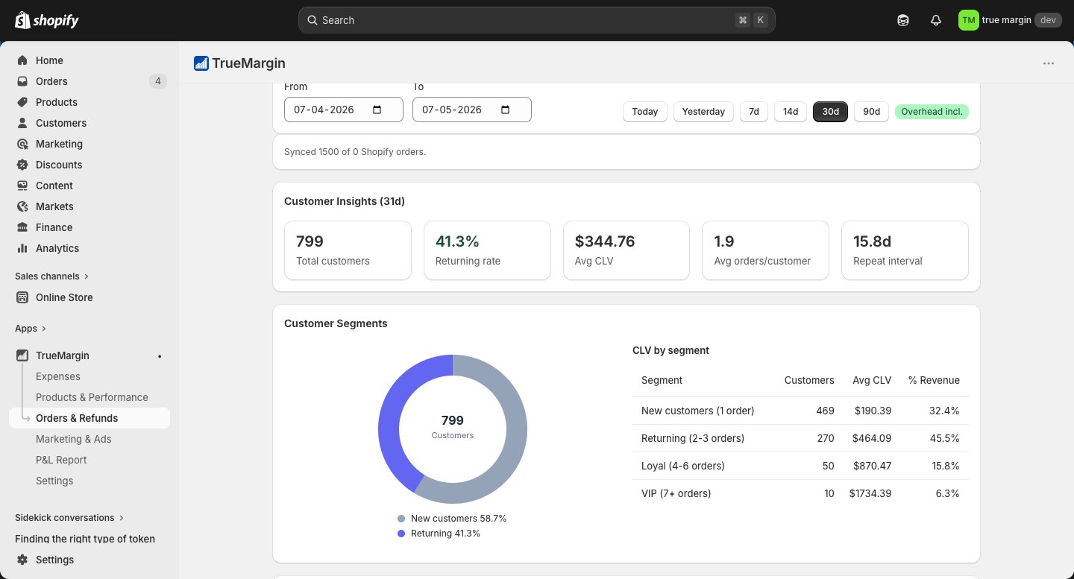Click the New customers 58.7% legend dot

point(401,519)
